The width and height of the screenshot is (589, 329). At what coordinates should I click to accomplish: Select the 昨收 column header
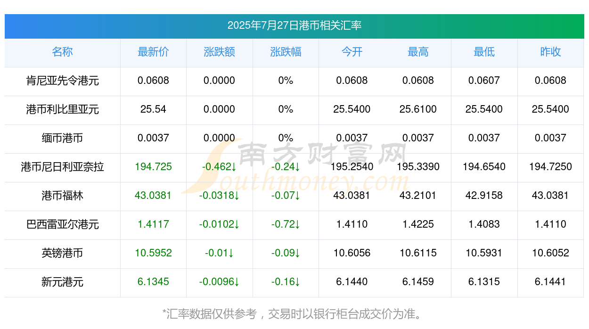(550, 52)
